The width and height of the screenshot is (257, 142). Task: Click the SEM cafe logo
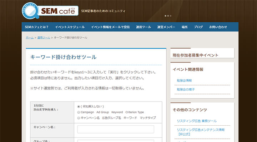pos(50,11)
